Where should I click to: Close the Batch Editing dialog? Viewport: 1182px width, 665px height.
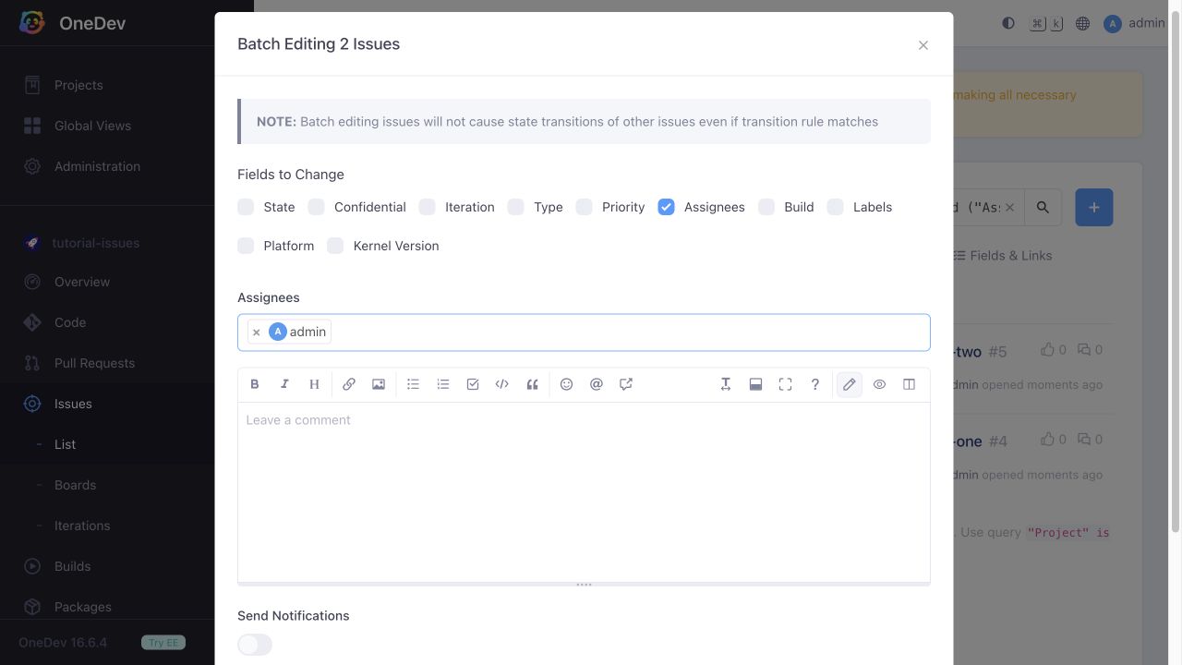tap(923, 45)
